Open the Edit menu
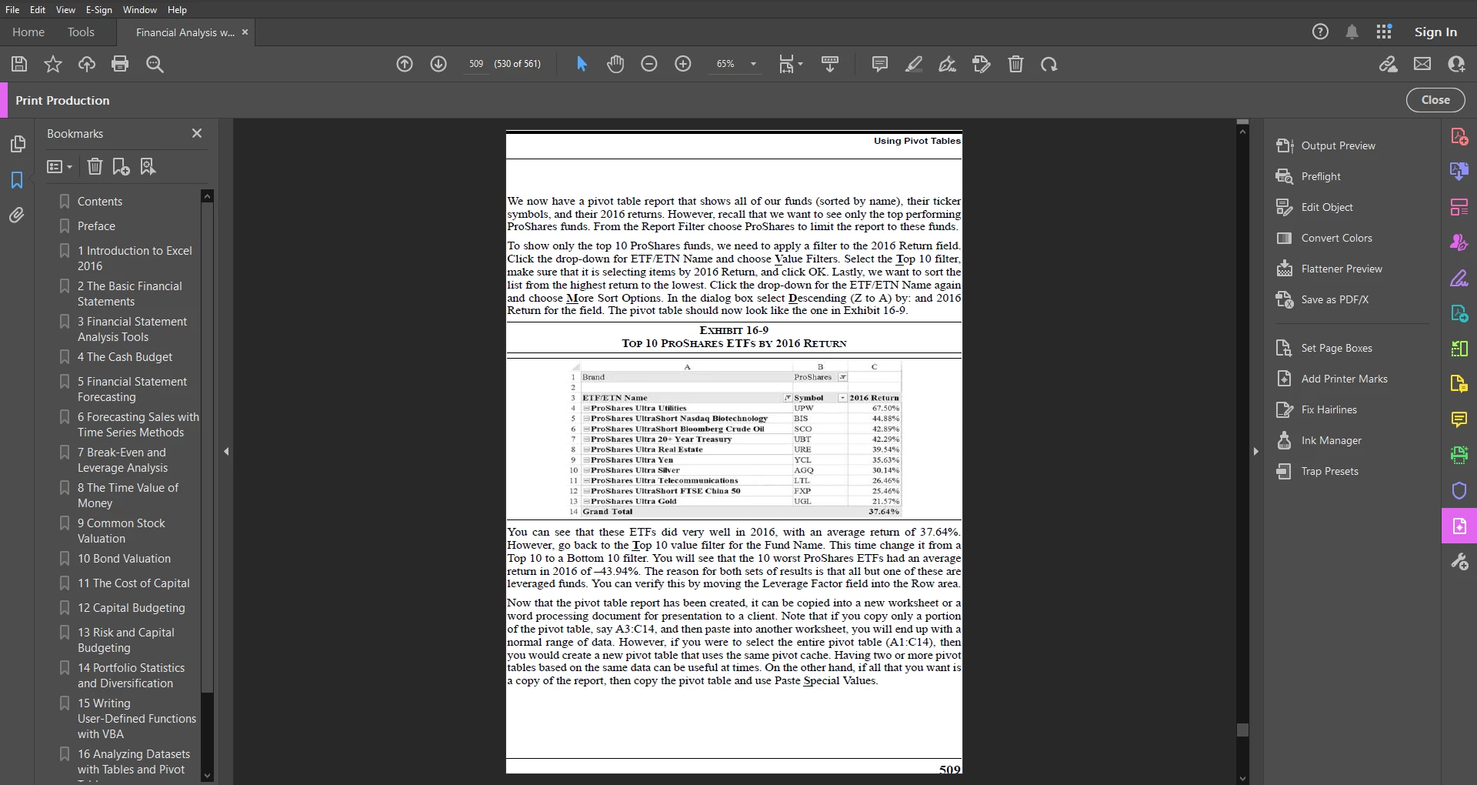1477x785 pixels. click(x=38, y=9)
